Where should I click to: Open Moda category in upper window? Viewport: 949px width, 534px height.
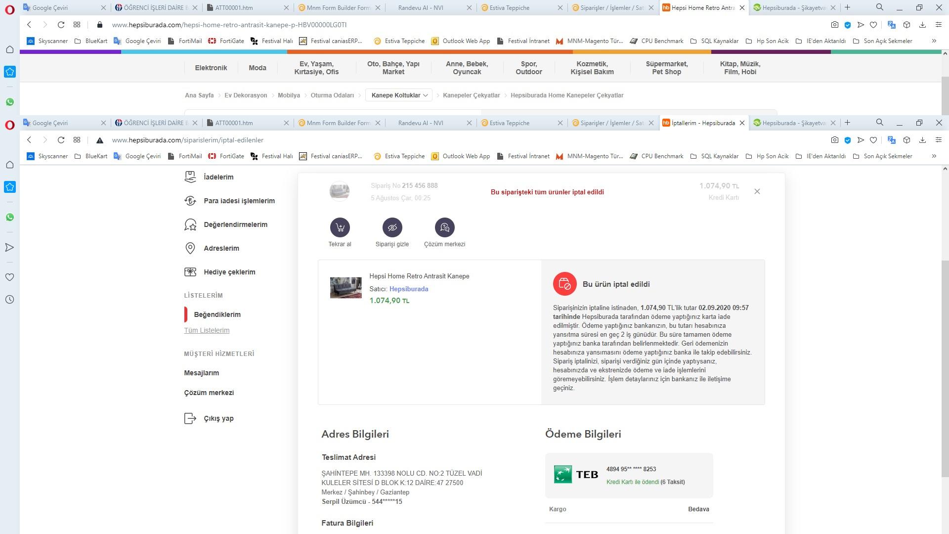coord(258,68)
